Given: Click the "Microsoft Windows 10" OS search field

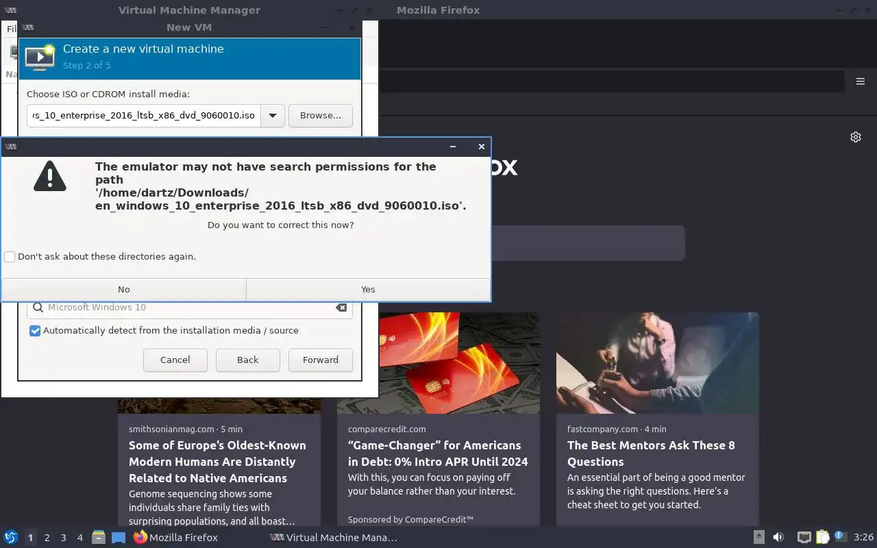Looking at the screenshot, I should (190, 308).
